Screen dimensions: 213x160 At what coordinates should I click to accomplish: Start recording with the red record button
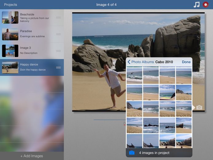tap(206, 5)
